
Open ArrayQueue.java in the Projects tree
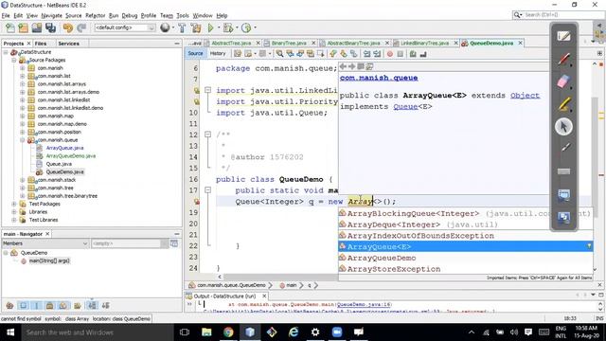tap(64, 148)
